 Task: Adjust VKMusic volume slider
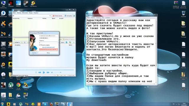click(58, 72)
